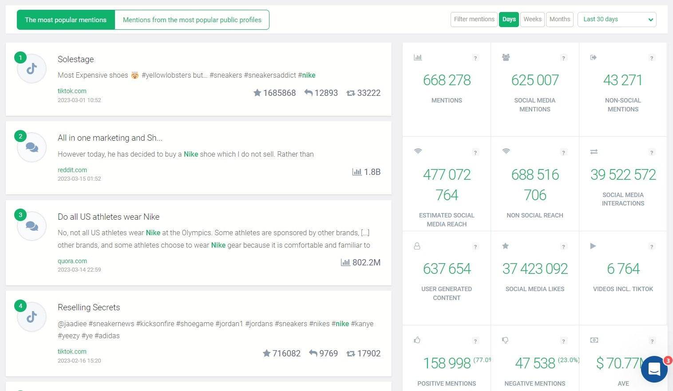
Task: Open the All in one marketing mention title
Action: pos(110,138)
